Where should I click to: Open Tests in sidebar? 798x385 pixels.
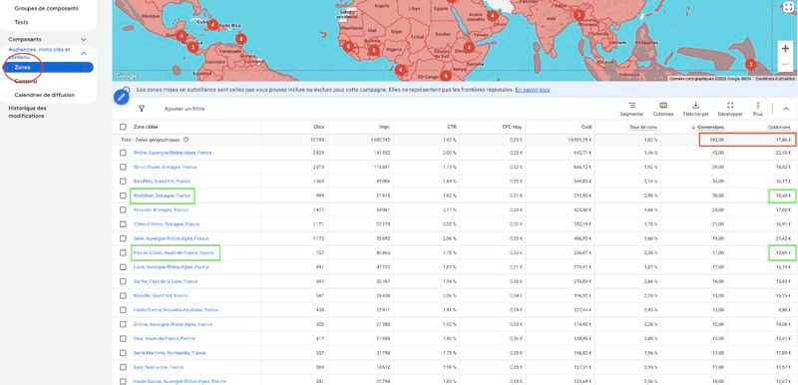pos(21,22)
